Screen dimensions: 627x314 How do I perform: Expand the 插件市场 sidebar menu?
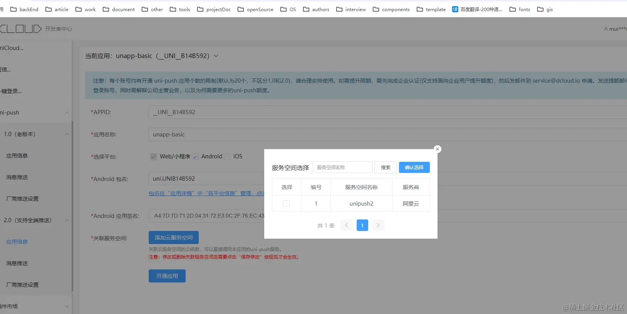pos(67,306)
